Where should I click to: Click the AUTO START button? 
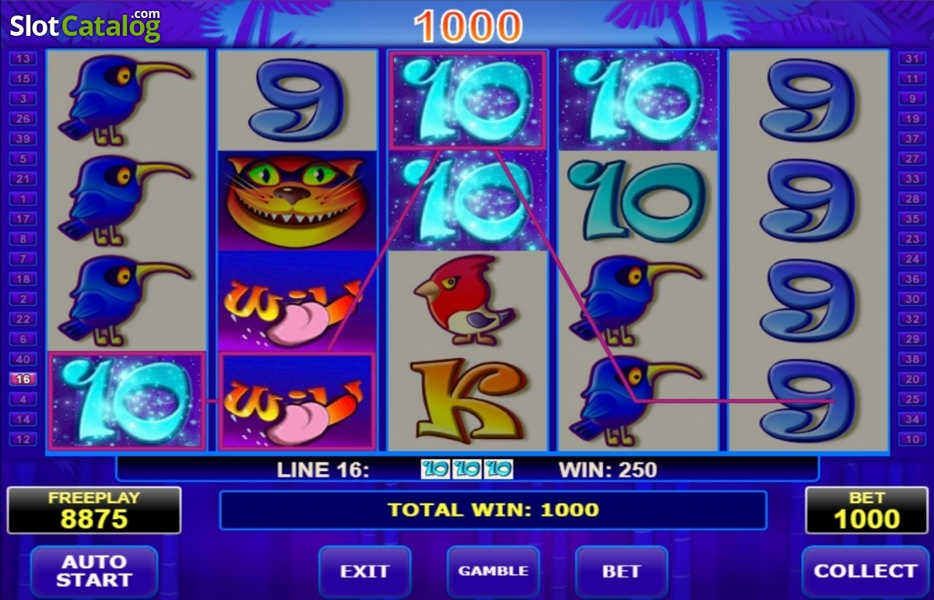click(x=93, y=571)
